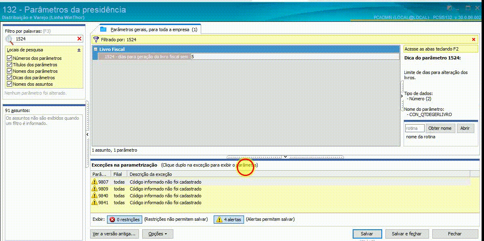Image resolution: width=484 pixels, height=241 pixels.
Task: Uncheck 'Números dos parâmetros' checkbox
Action: tap(9, 58)
